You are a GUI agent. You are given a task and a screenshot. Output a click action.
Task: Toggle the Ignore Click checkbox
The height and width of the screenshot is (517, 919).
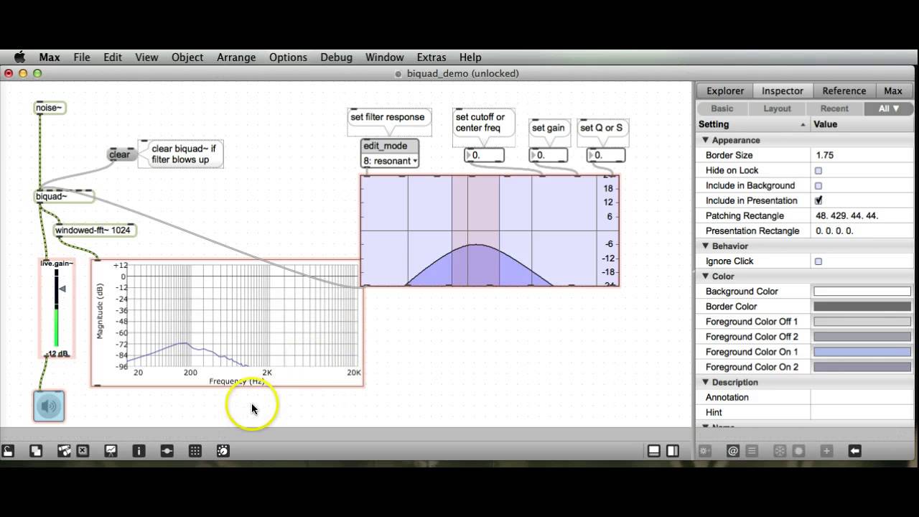pos(818,261)
